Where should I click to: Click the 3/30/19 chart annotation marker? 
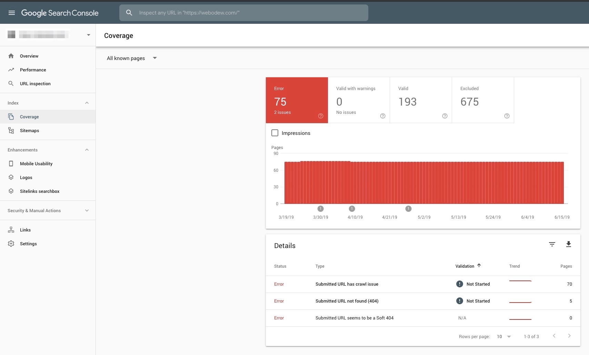pos(320,208)
